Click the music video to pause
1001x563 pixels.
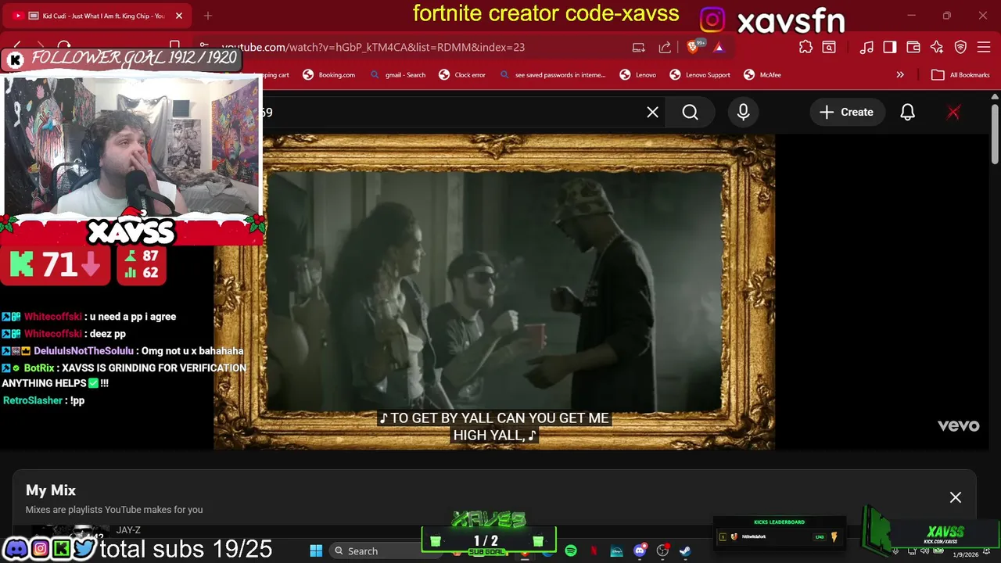pos(495,291)
